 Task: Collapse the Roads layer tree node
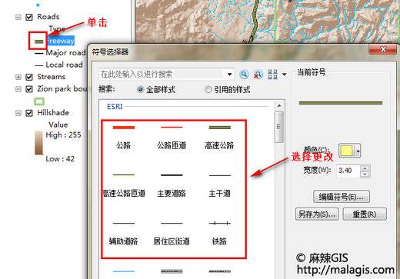coord(18,17)
